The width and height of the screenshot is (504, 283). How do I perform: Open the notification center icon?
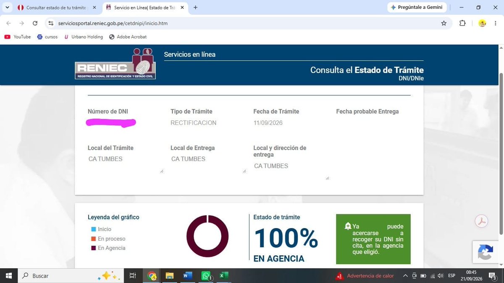click(493, 275)
